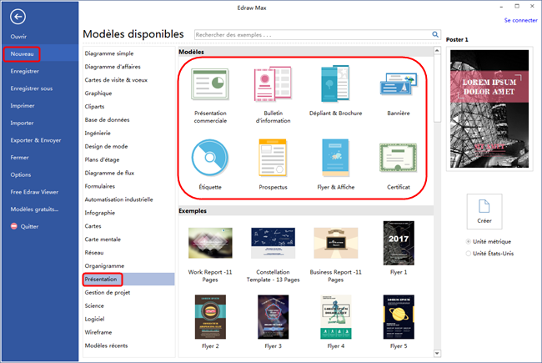Open the Flyer 1 example thumbnail
542x363 pixels.
[x=399, y=243]
